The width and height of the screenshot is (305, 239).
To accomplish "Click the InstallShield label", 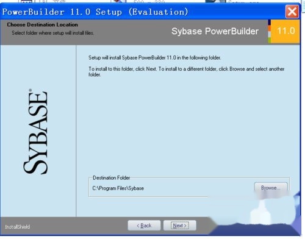I will point(18,227).
